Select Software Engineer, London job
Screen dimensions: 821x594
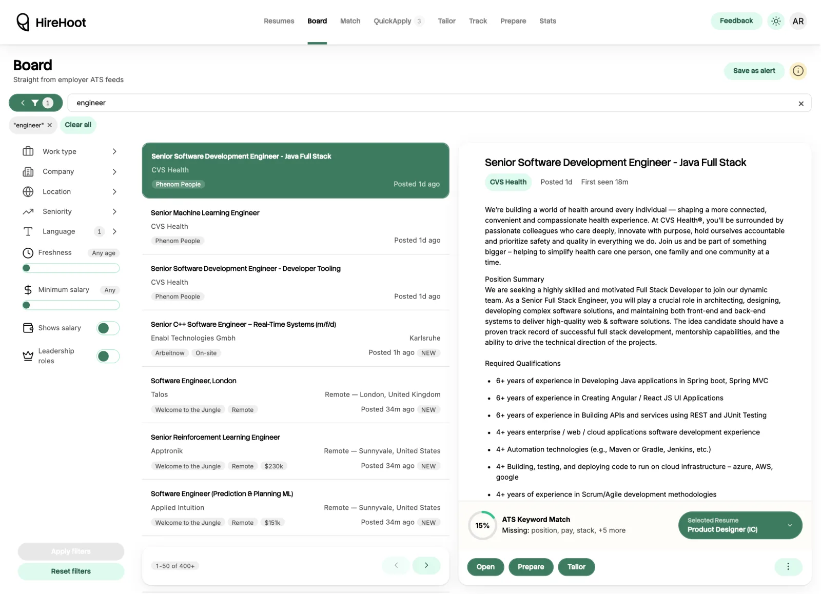[x=296, y=395]
